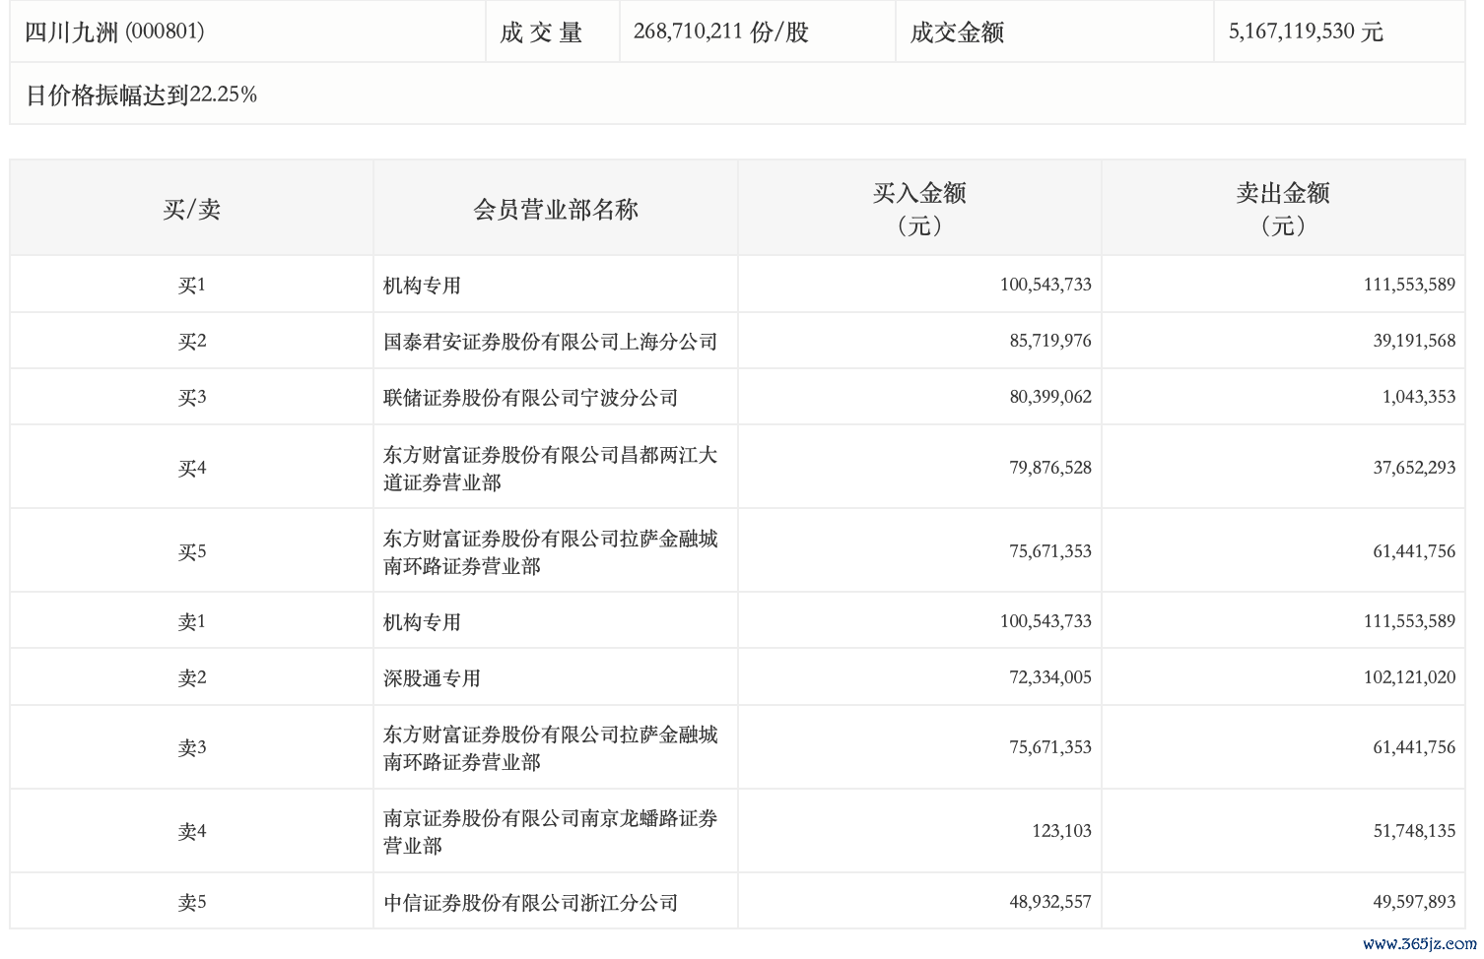Image resolution: width=1484 pixels, height=959 pixels.
Task: Click 75,671,353 in the 卖3 row
Action: pos(1050,747)
